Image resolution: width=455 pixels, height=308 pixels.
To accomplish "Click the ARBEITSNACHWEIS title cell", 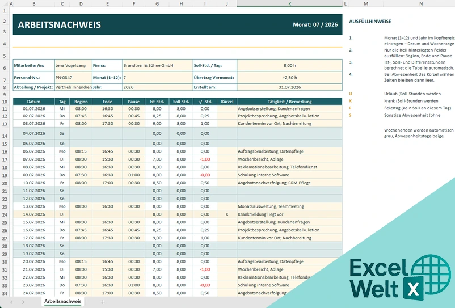I will 59,24.
